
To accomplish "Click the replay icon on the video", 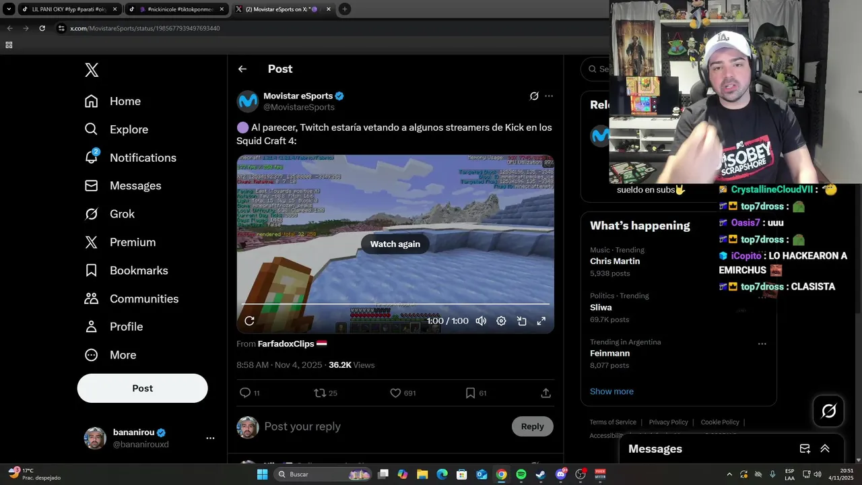I will pos(249,321).
